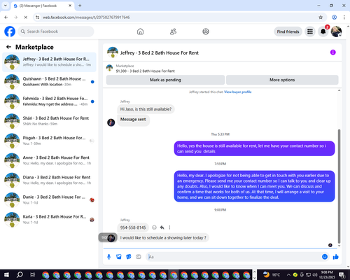Open the Facebook logo home link
Viewport: 350px width, 280px height.
10,31
